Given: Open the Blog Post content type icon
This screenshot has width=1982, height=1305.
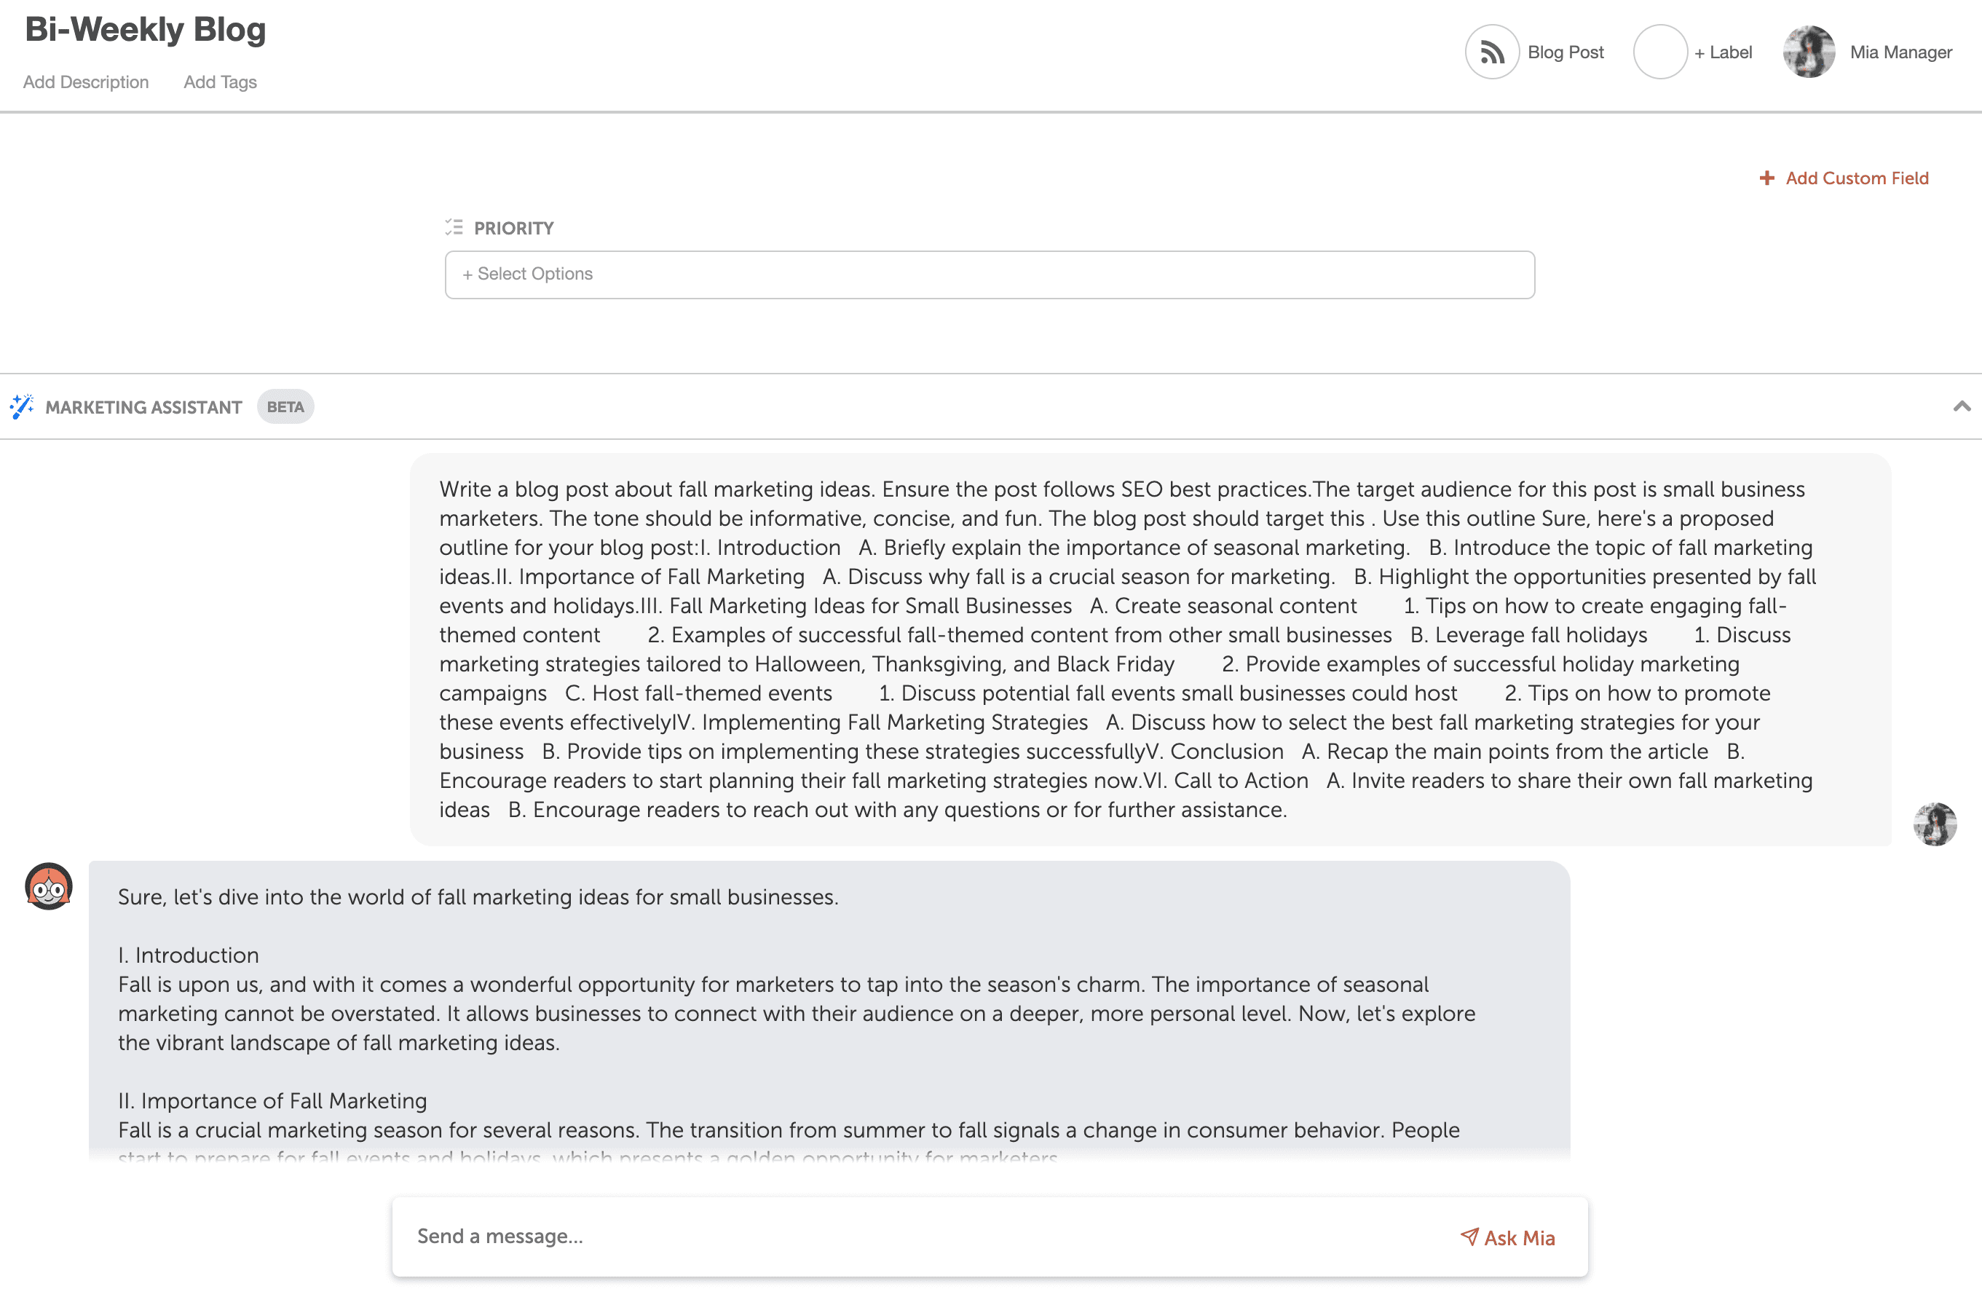Looking at the screenshot, I should (x=1493, y=52).
